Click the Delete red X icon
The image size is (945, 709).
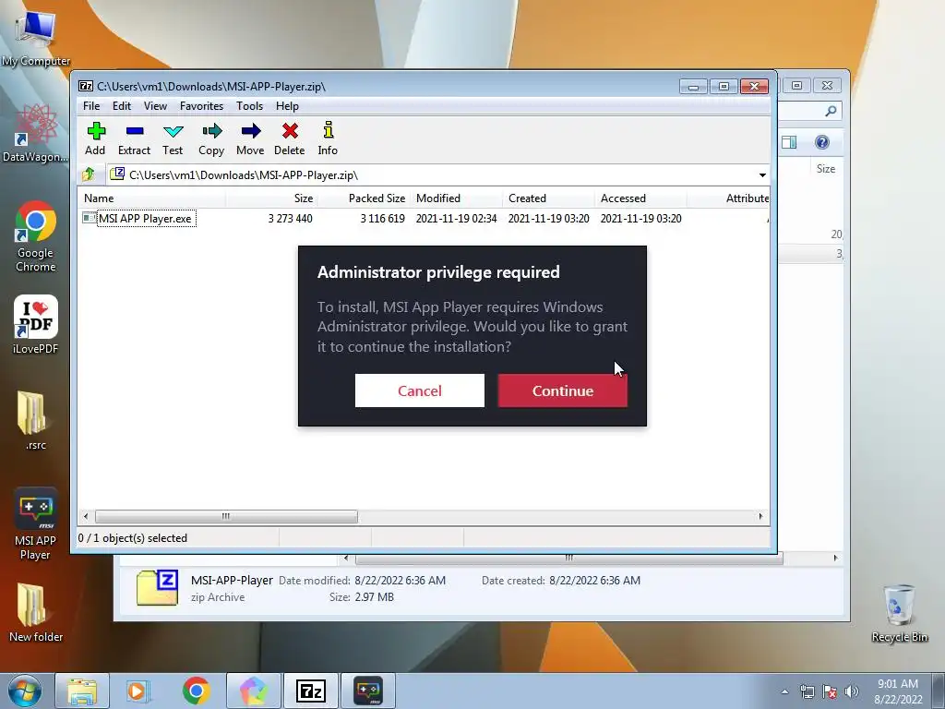click(x=289, y=138)
